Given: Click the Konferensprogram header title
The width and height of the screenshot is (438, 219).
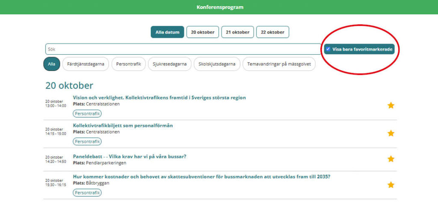Looking at the screenshot, I should [x=220, y=7].
